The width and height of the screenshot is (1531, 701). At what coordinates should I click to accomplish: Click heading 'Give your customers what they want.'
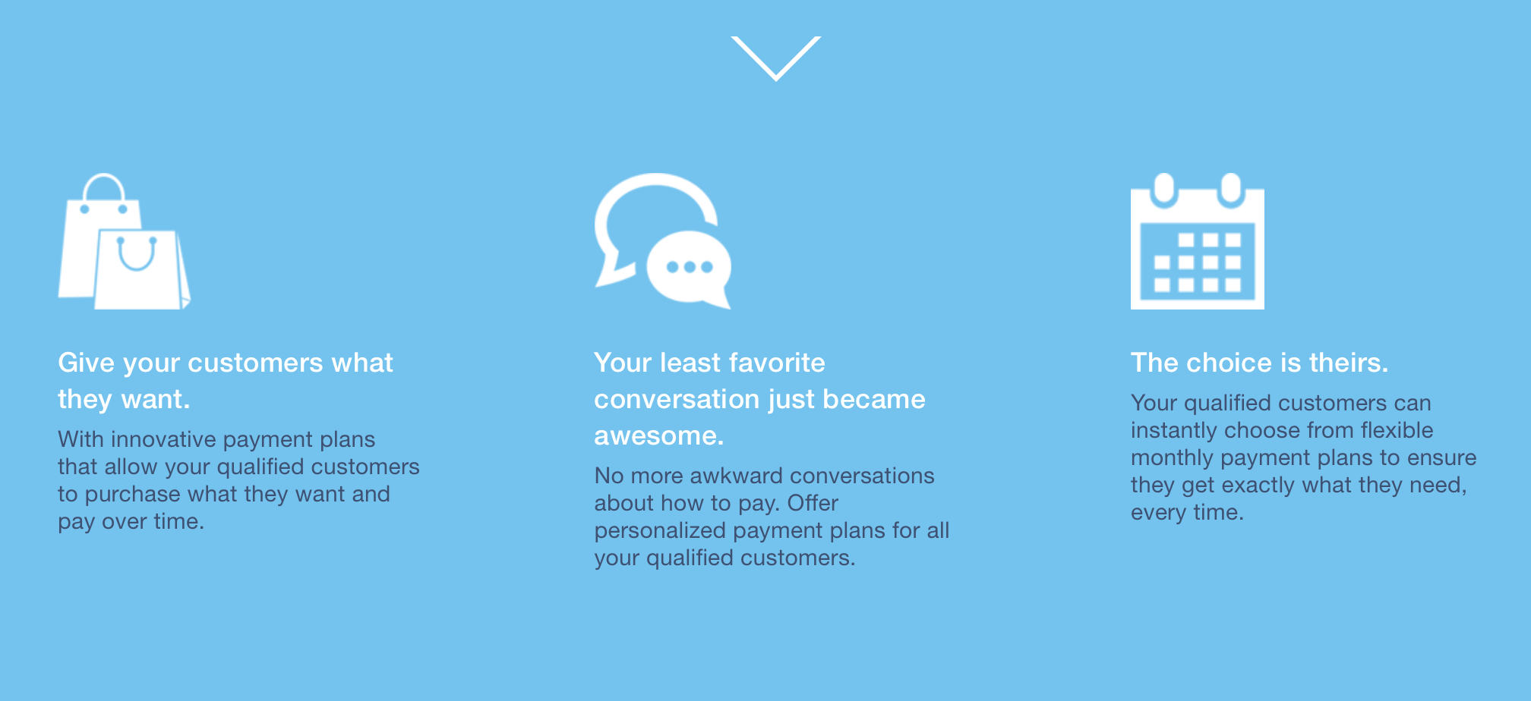[x=226, y=381]
